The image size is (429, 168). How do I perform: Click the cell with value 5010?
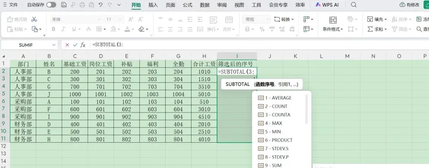[204, 94]
